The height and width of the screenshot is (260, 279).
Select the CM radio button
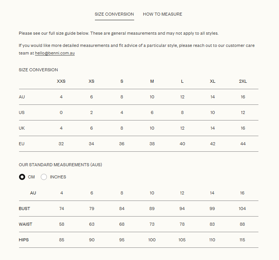coord(22,177)
